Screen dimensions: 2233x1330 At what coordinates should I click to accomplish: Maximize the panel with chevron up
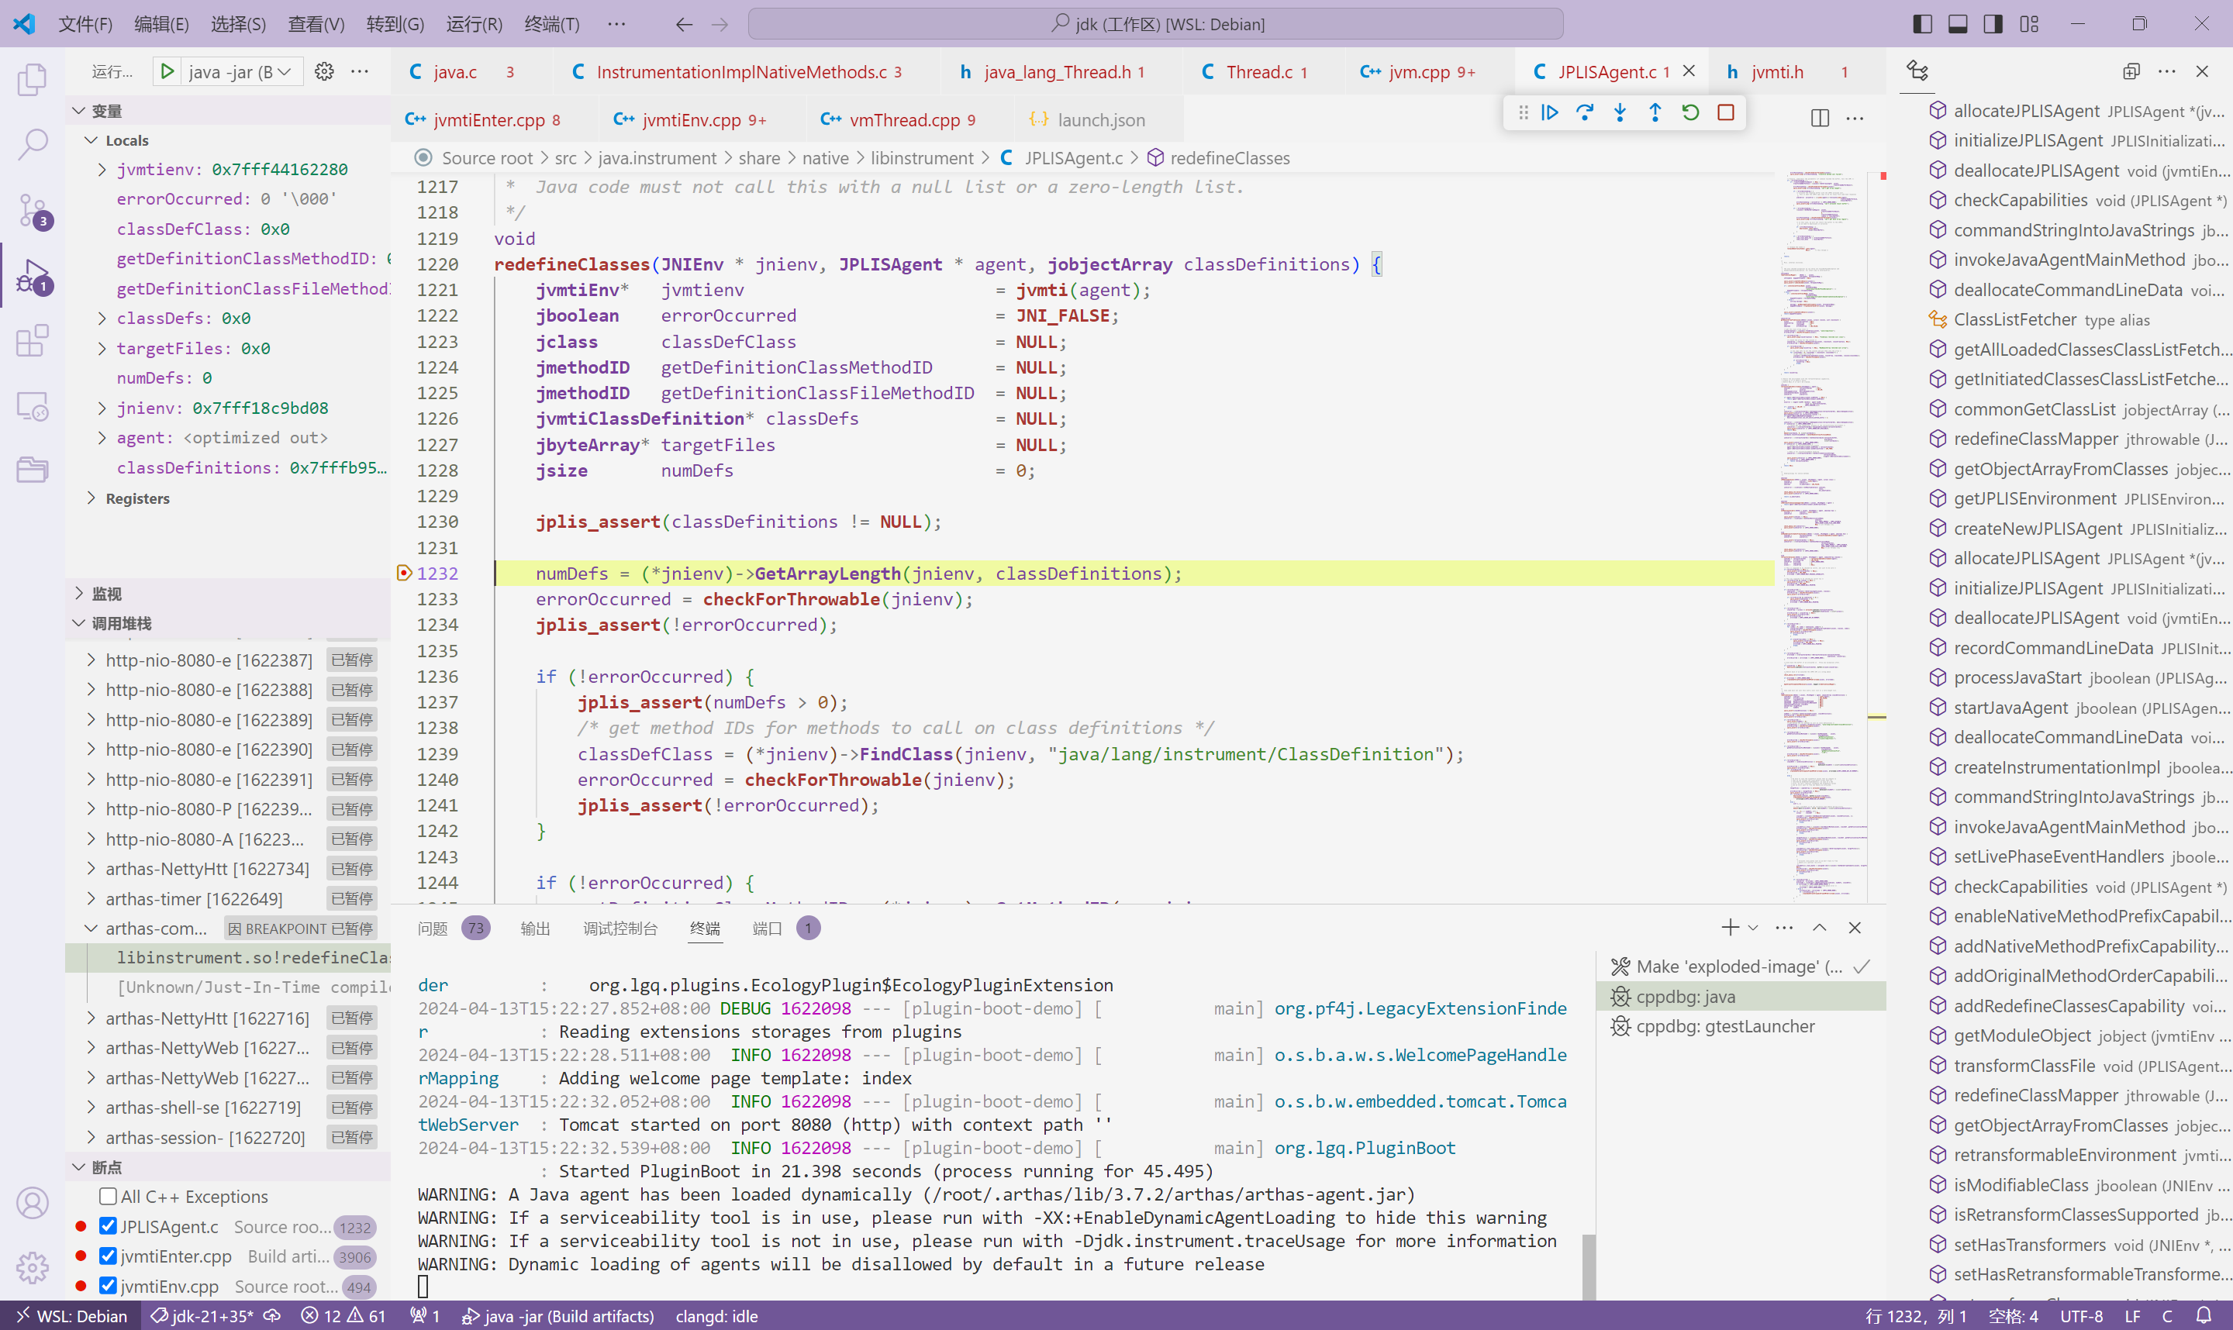(1820, 928)
